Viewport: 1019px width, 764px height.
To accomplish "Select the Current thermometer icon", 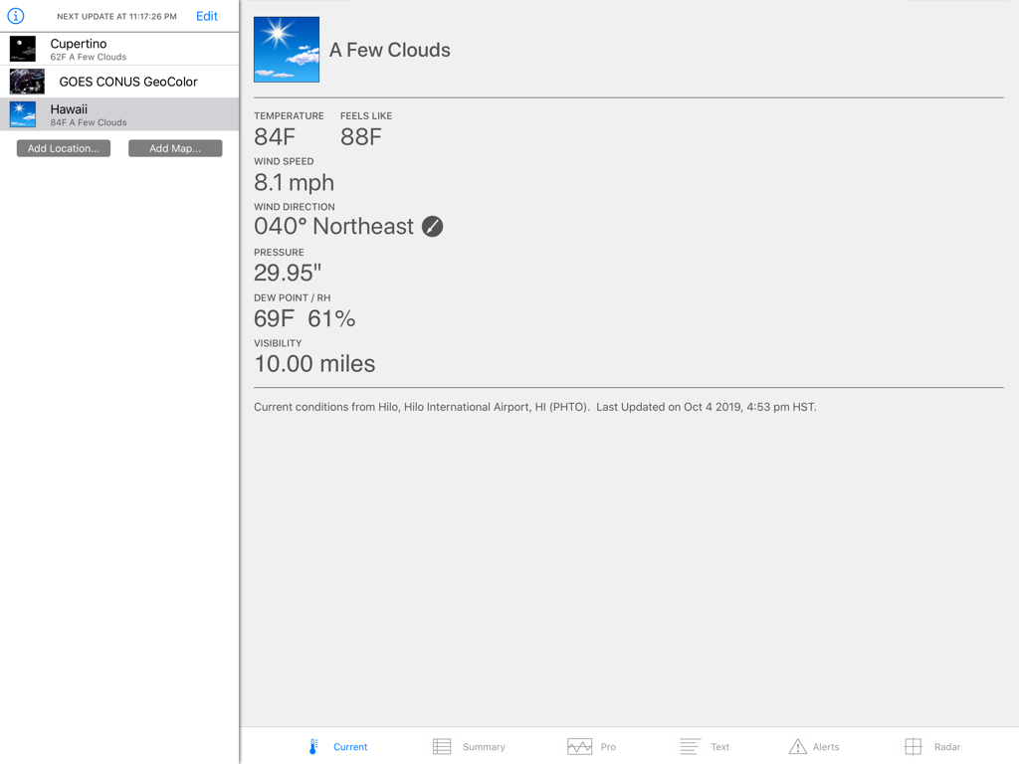I will pos(315,746).
